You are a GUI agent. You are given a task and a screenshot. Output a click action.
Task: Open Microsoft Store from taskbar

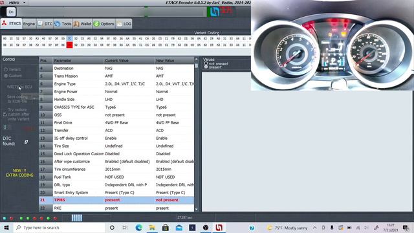166,228
